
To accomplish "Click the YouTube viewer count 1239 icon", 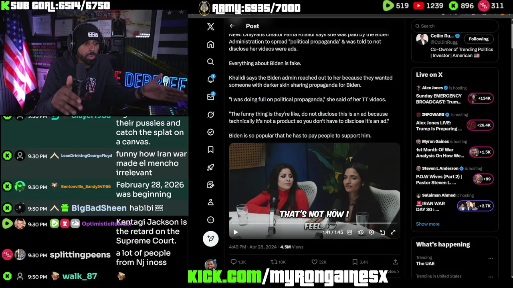I will point(418,6).
